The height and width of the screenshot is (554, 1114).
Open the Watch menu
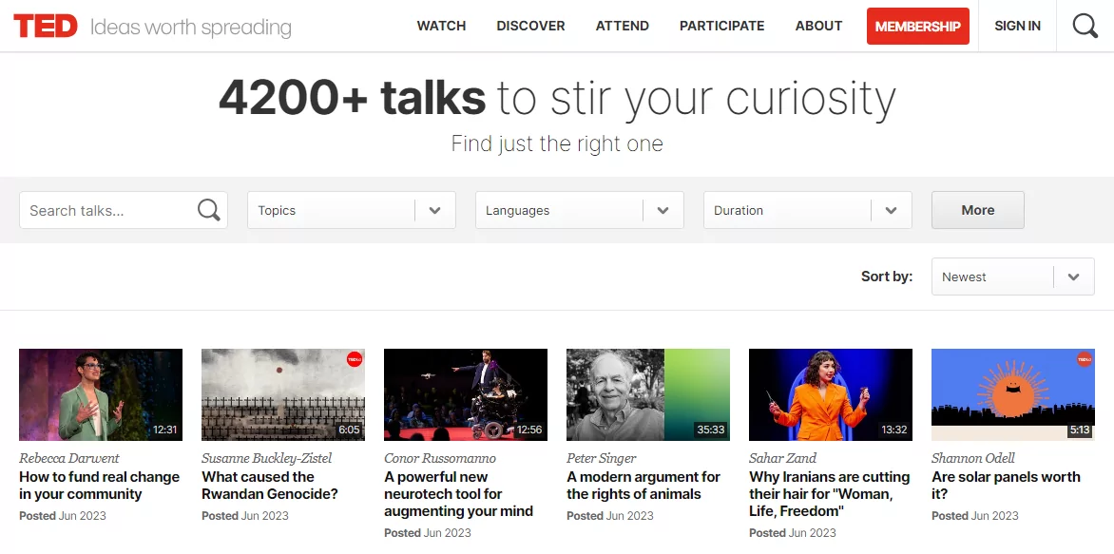(441, 27)
